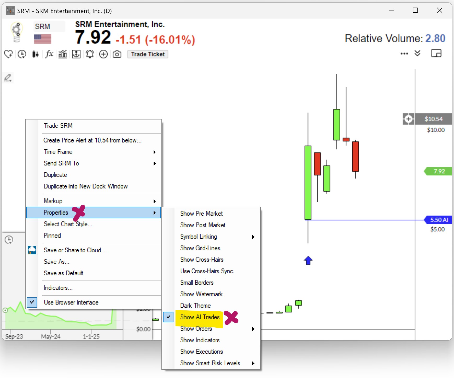
Task: Choose Save as Default
Action: 94,273
